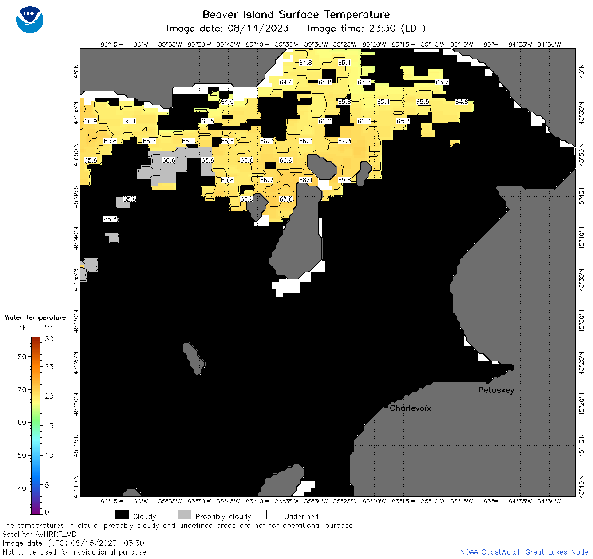Click the UTC image date 08/15/2023 line

tap(73, 543)
